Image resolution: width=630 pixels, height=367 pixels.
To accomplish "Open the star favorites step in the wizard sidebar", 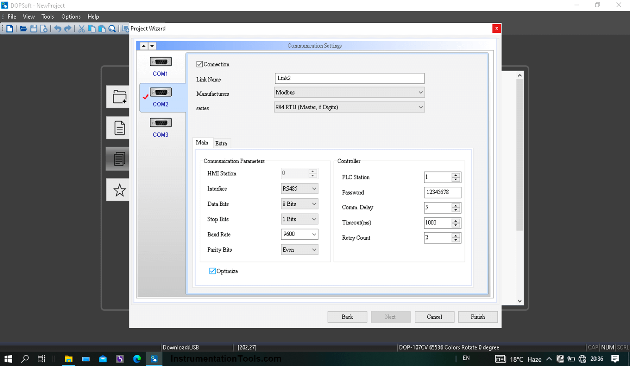I will click(119, 190).
